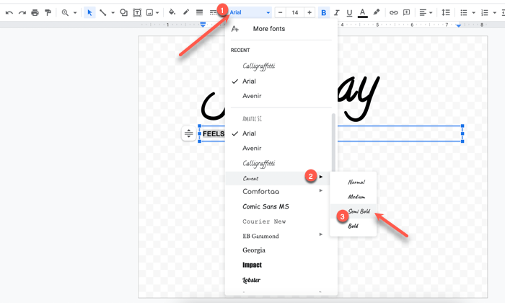
Task: Open numbered list options arrow
Action: tap(494, 13)
